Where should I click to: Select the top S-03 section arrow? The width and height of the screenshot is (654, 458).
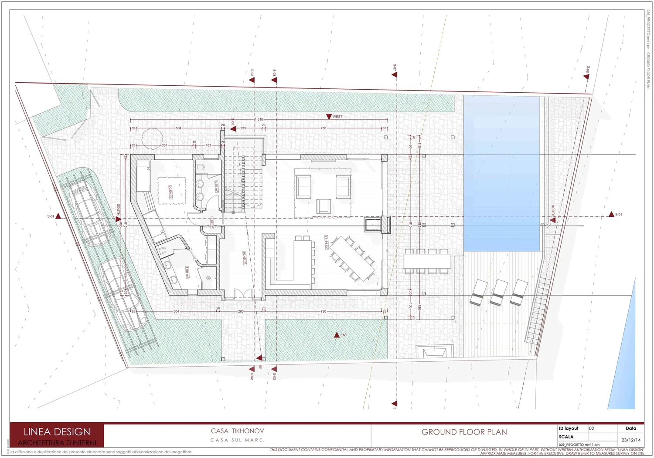(x=274, y=81)
